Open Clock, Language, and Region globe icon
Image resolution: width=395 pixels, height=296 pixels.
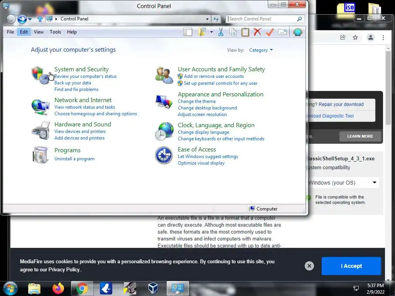pos(164,131)
